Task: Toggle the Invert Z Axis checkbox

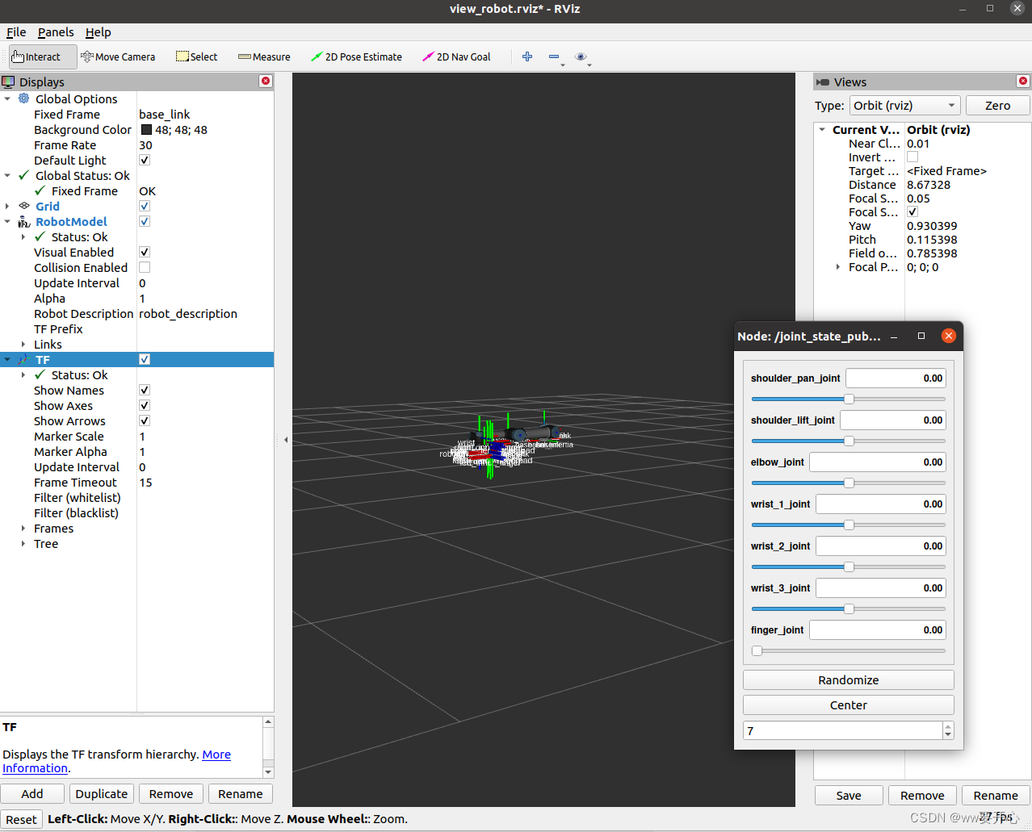Action: (912, 157)
